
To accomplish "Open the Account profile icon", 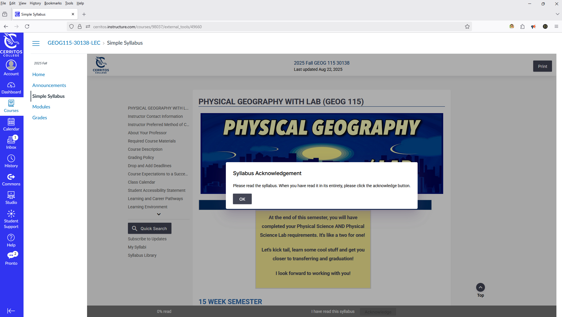I will [11, 68].
